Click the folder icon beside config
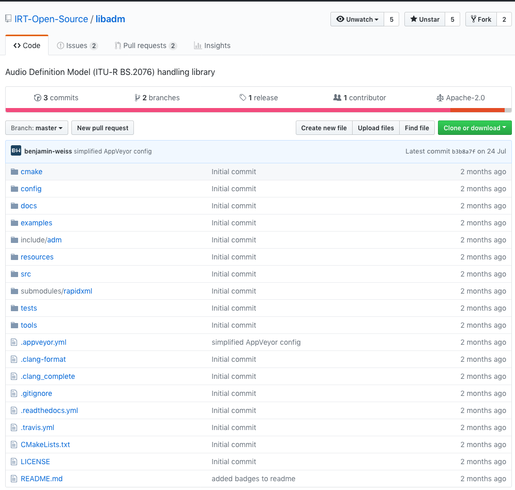The width and height of the screenshot is (515, 490). (x=14, y=189)
